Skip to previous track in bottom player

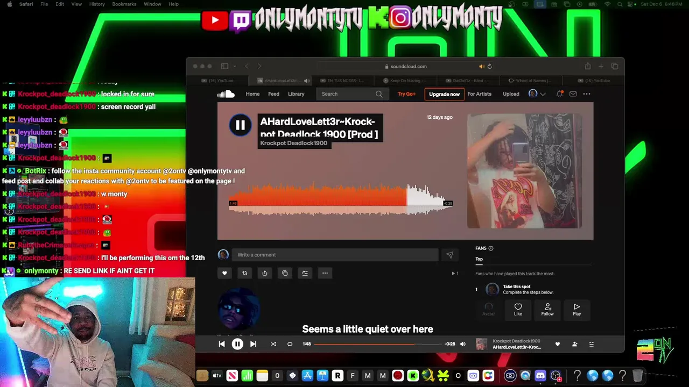pos(221,344)
